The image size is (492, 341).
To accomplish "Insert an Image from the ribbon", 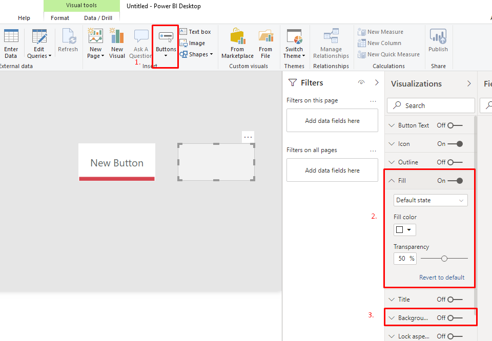I will pyautogui.click(x=192, y=43).
